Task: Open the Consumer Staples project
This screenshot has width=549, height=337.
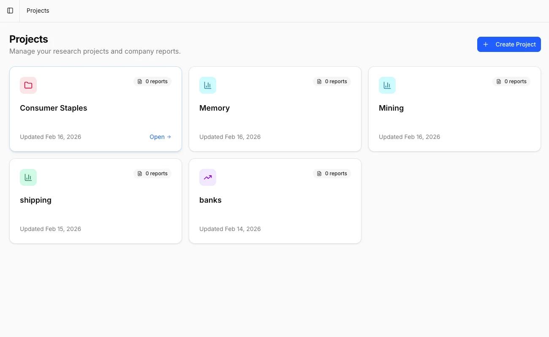Action: coord(157,137)
